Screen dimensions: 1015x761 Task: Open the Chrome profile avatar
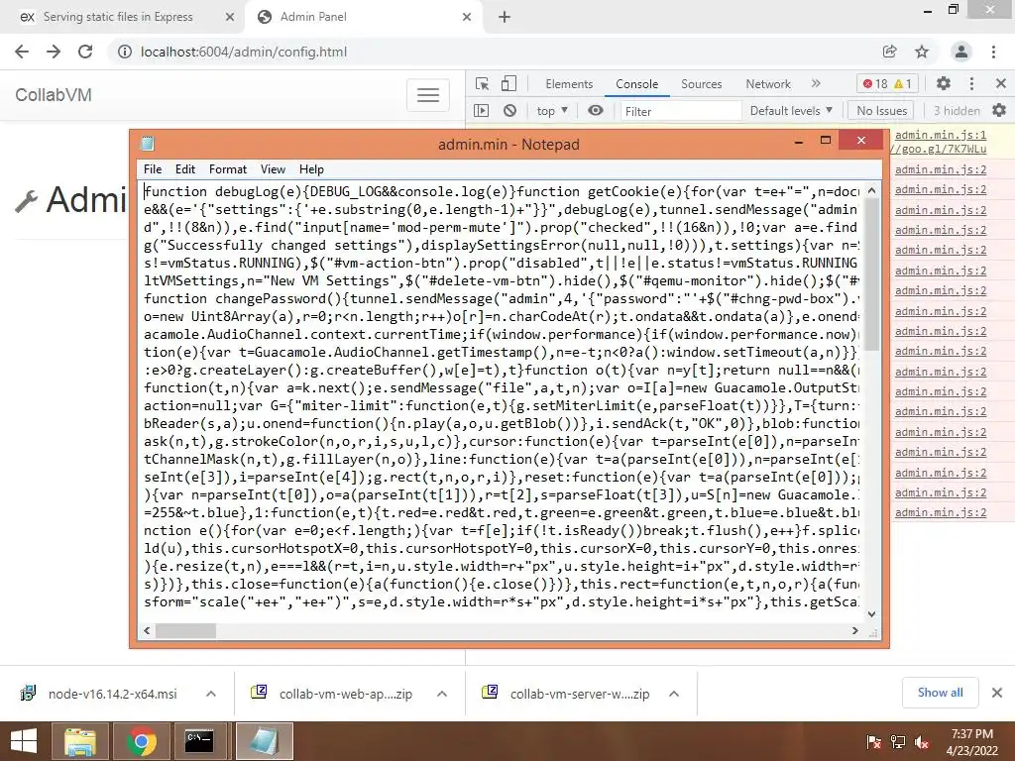point(961,52)
